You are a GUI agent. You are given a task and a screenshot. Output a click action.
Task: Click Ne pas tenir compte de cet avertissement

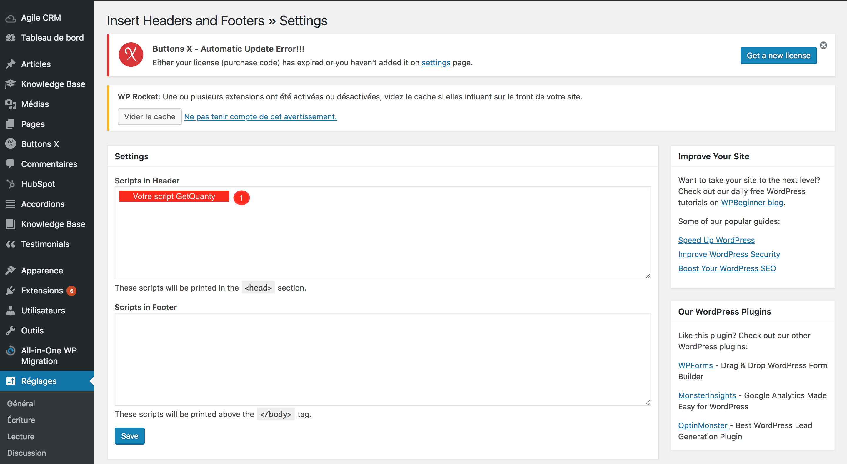point(260,117)
